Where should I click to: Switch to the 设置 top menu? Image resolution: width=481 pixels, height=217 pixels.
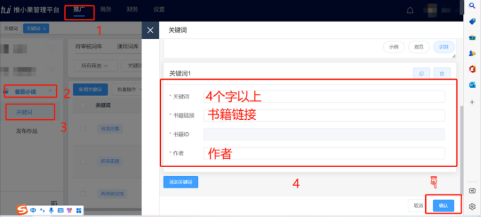pyautogui.click(x=159, y=9)
